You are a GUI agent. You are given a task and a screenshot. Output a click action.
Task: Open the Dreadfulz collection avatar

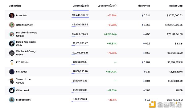pos(12,15)
